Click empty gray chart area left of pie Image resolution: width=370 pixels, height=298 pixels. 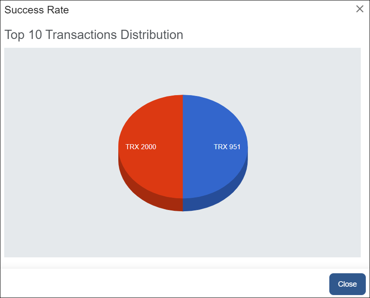(x=59, y=151)
